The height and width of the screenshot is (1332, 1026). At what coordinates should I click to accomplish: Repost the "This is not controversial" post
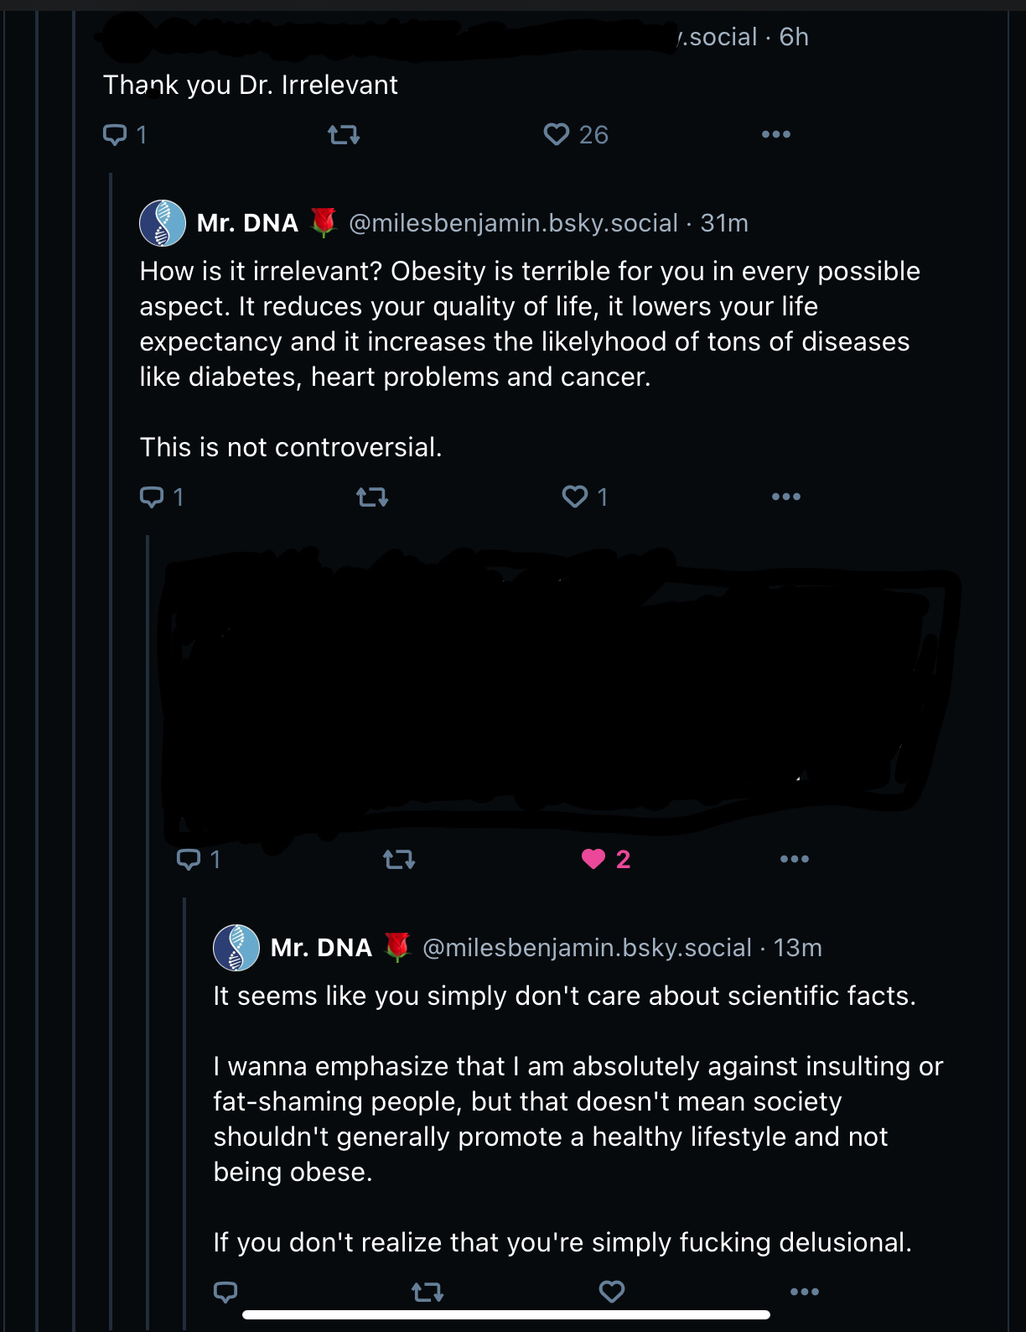tap(372, 497)
